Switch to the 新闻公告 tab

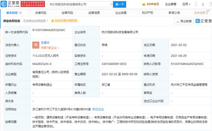pos(174,13)
